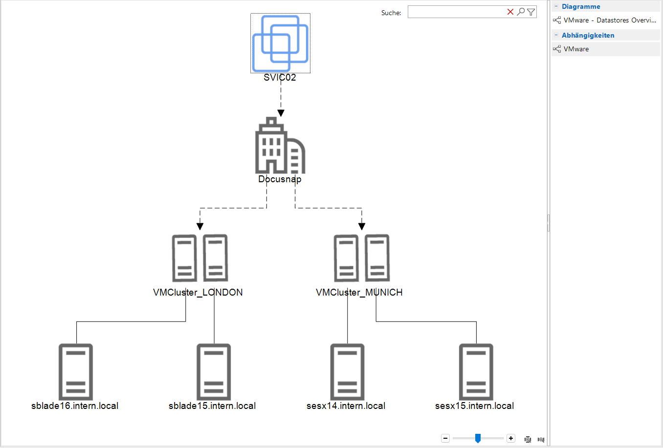Select the sesx14.intern.local server icon
The width and height of the screenshot is (663, 448).
click(347, 372)
